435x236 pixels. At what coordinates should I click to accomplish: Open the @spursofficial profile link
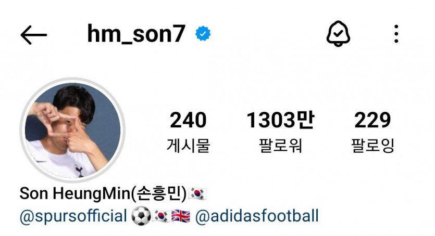coord(73,216)
